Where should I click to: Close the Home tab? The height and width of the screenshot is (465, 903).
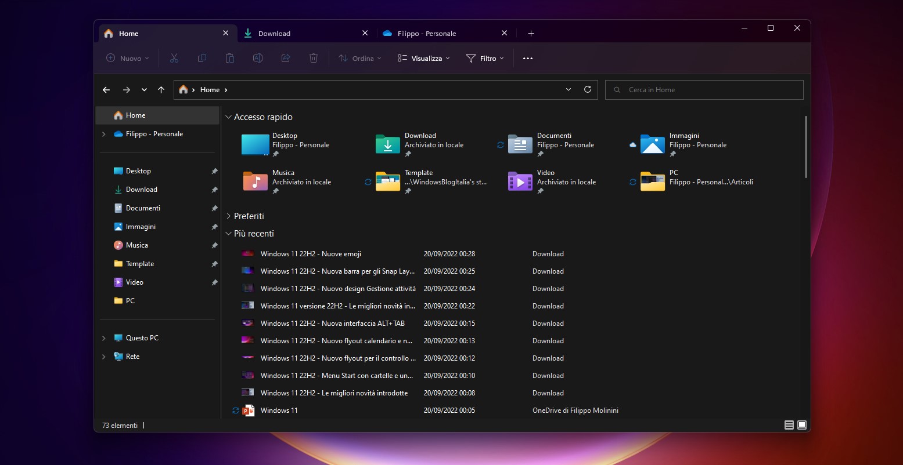pos(226,33)
